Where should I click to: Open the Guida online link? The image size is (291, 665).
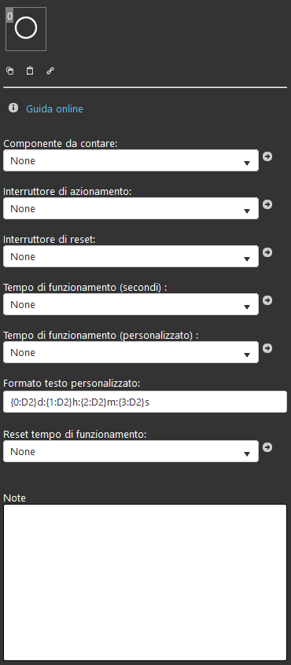[55, 109]
